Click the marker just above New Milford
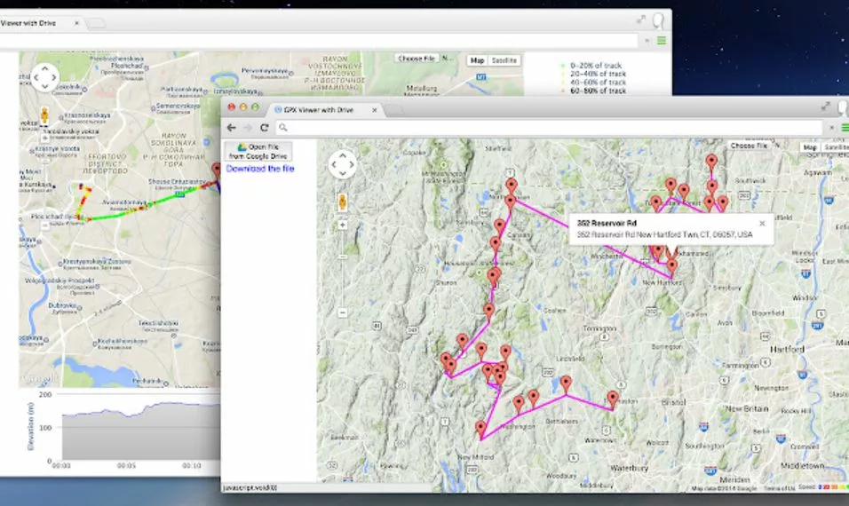 (x=480, y=430)
